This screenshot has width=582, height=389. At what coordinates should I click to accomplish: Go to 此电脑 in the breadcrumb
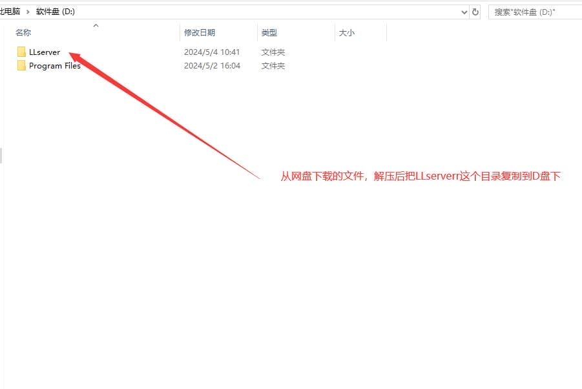[9, 12]
